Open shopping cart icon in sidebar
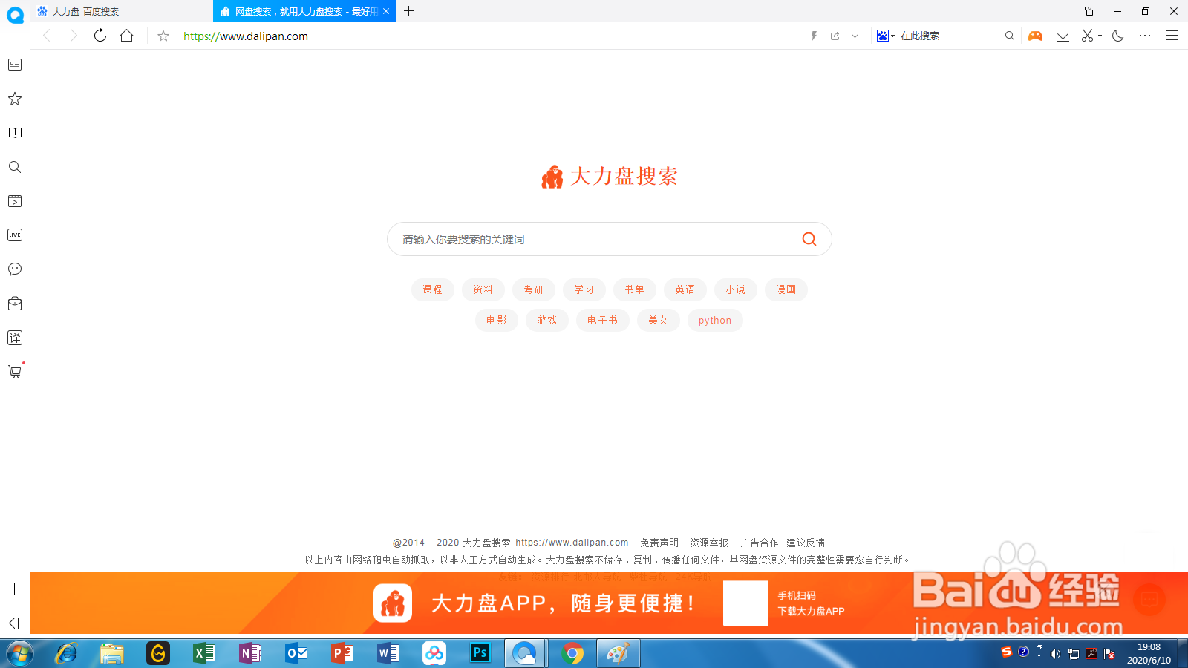Screen dimensions: 1188x668 pyautogui.click(x=15, y=371)
